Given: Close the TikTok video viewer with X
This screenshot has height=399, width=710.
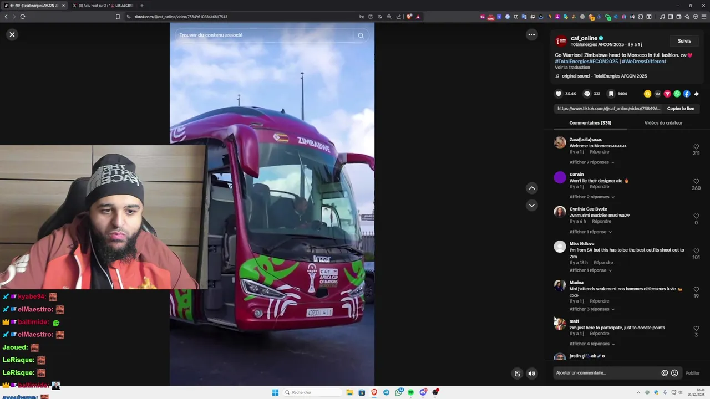Looking at the screenshot, I should [12, 34].
